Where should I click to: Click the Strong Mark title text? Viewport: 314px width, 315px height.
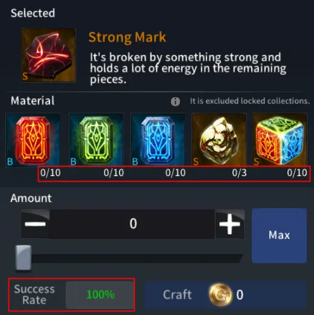127,37
